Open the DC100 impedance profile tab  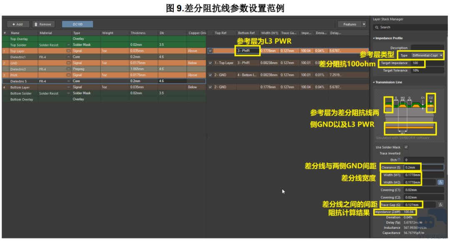[77, 25]
